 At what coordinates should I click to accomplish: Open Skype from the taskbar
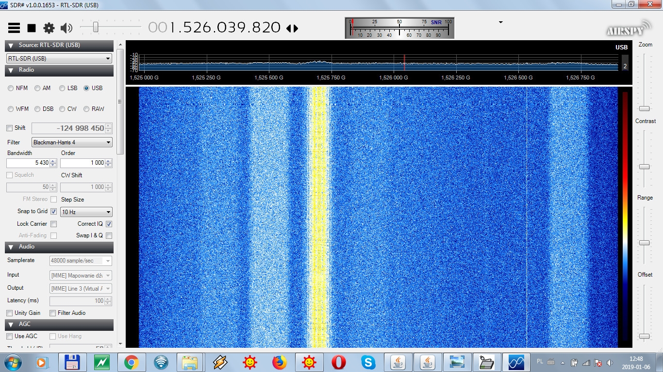(368, 362)
